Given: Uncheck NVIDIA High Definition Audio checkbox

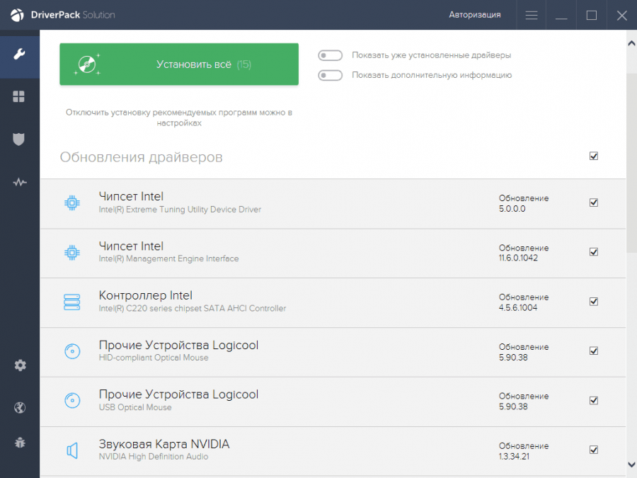Looking at the screenshot, I should tap(594, 450).
